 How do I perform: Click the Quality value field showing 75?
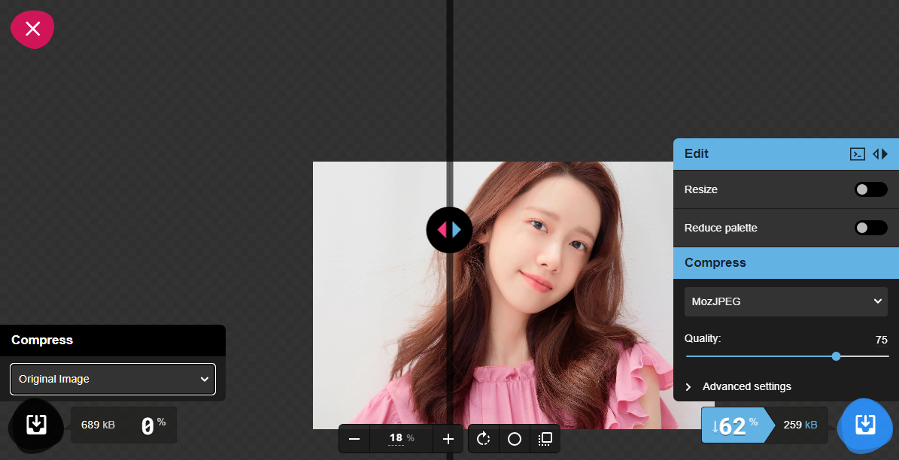(881, 340)
